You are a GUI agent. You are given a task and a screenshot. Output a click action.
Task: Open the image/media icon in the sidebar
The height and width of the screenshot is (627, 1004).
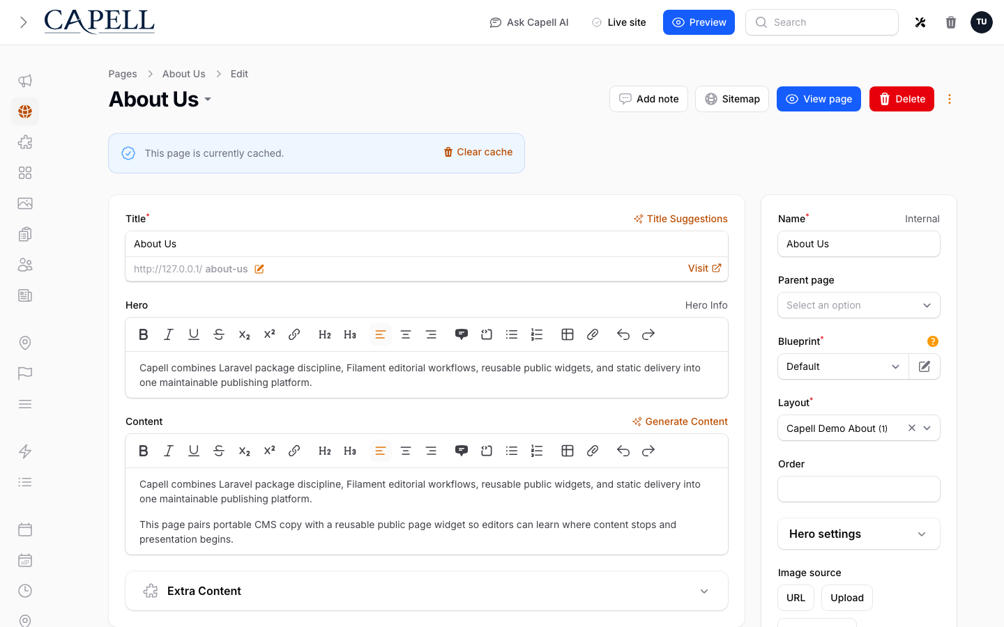click(25, 203)
